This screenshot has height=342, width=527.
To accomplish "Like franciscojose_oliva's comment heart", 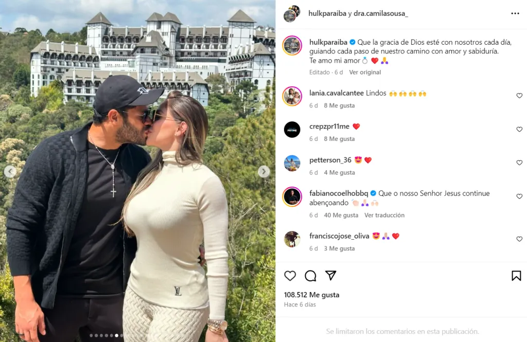I will [519, 239].
